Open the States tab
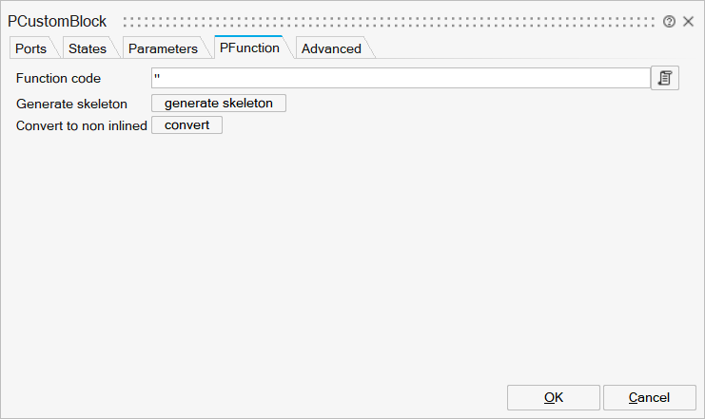 tap(87, 48)
